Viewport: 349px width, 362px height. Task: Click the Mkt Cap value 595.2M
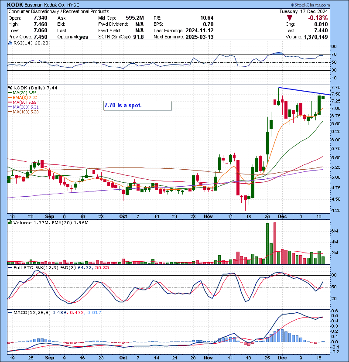tap(135, 18)
